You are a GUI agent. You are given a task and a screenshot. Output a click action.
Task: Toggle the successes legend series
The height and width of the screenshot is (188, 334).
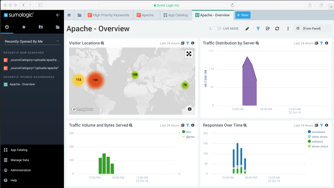coord(318,132)
